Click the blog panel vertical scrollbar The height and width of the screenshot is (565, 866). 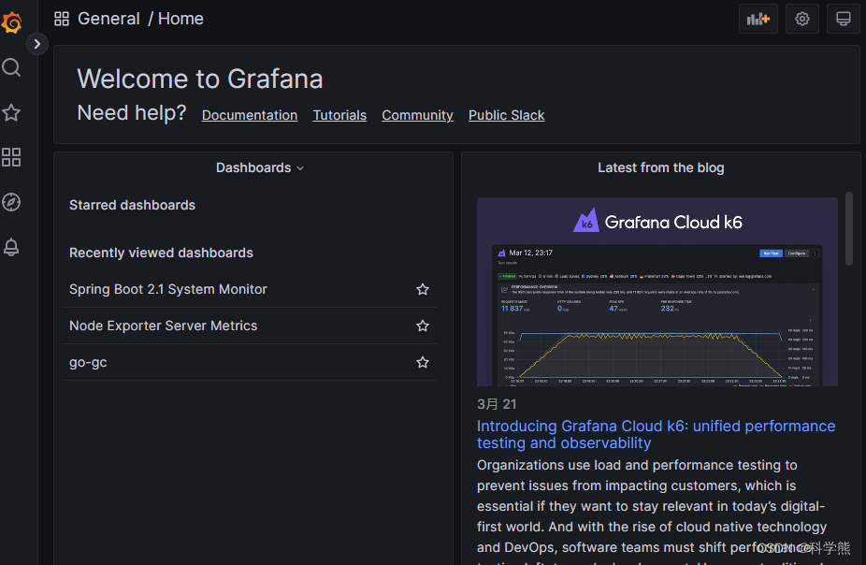tap(849, 228)
